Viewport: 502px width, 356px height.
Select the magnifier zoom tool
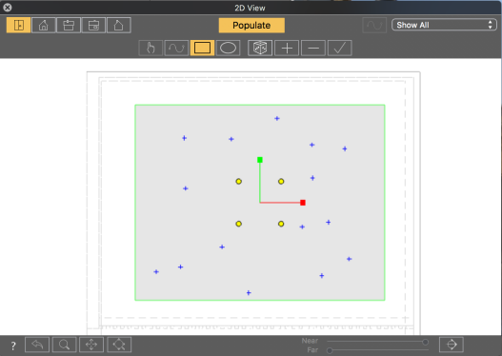(65, 345)
